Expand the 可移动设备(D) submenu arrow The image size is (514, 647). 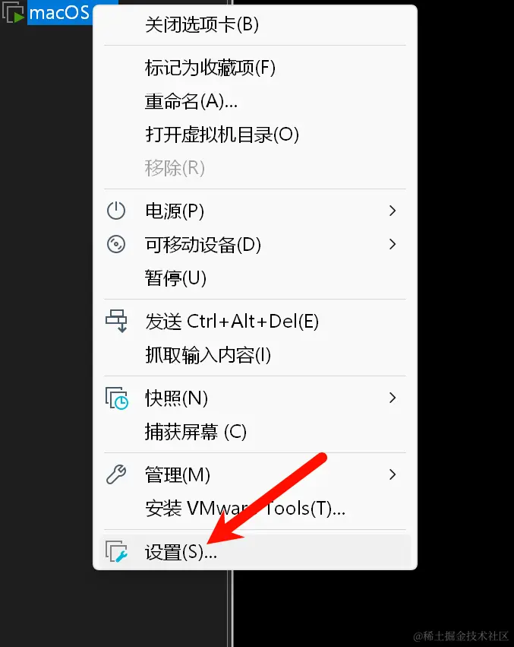(393, 244)
